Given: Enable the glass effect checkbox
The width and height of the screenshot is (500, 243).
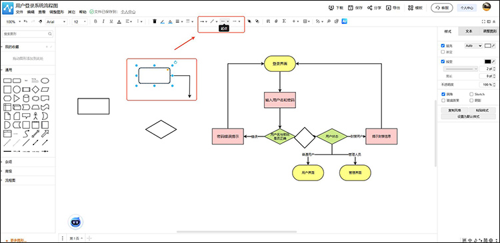Looking at the screenshot, I should tap(443, 101).
